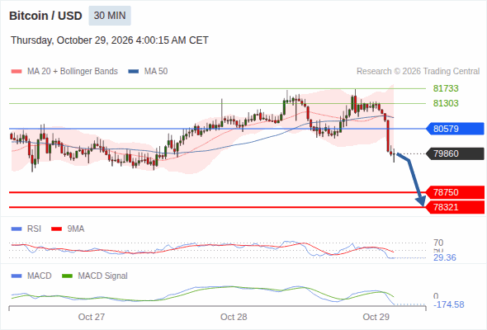Click the MACD Signal legend label
The width and height of the screenshot is (487, 330).
coord(103,276)
